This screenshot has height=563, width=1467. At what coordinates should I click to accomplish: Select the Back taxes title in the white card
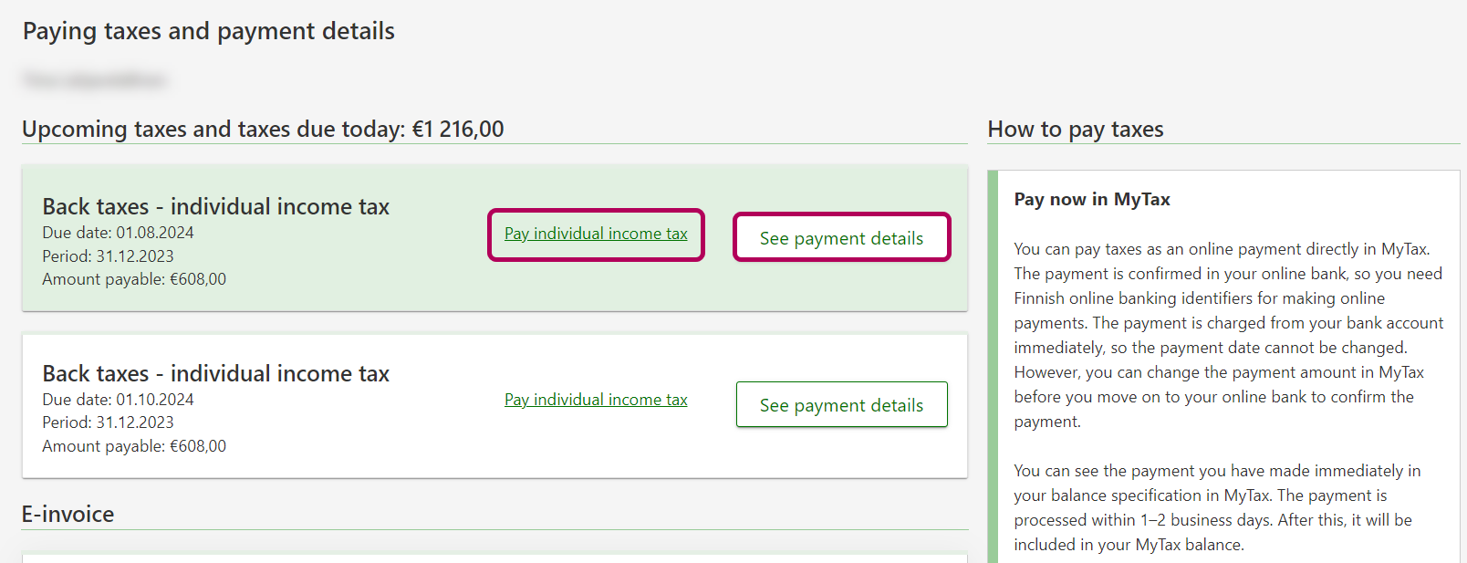click(215, 373)
